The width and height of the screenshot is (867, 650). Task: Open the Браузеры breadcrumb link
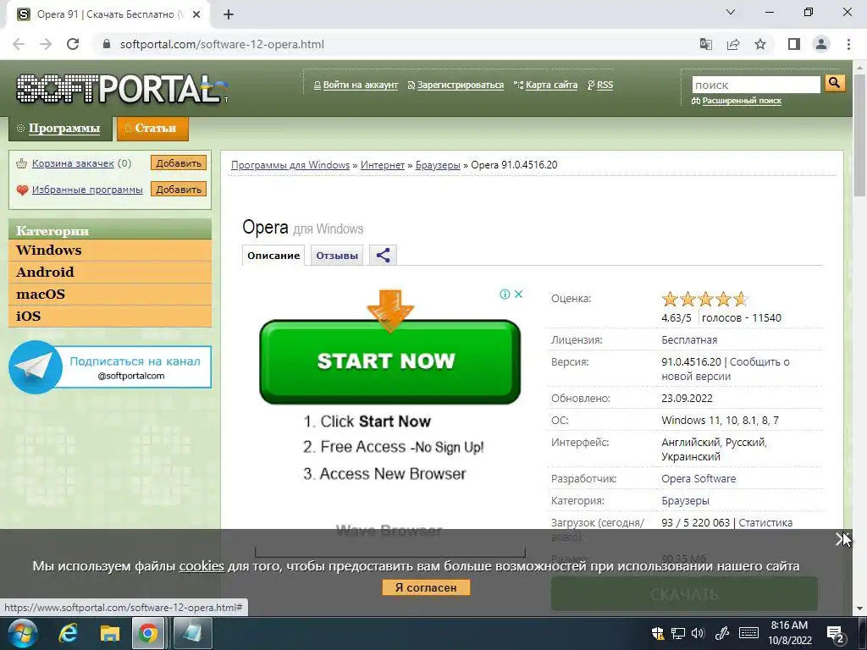point(438,165)
